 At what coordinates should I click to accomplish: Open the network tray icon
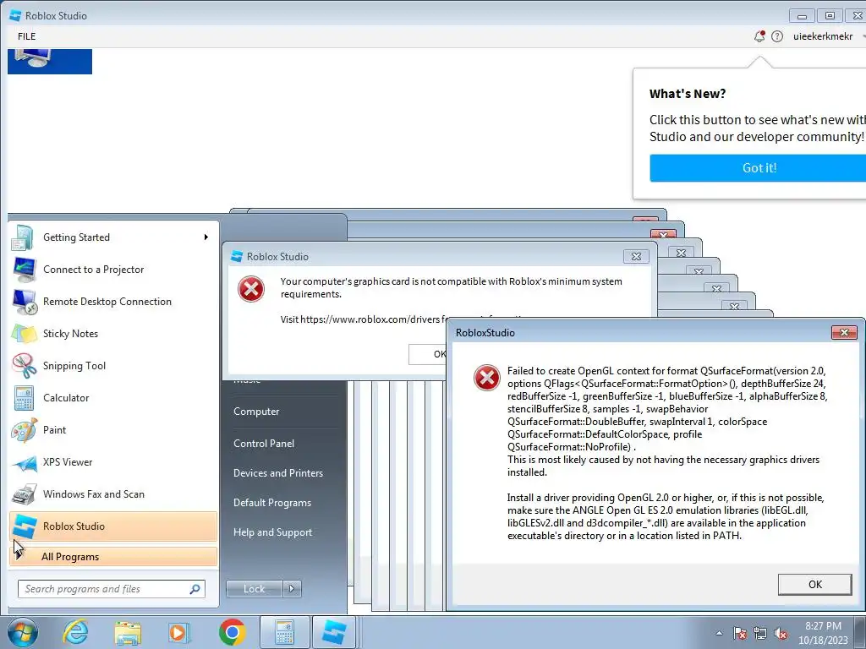(x=760, y=634)
